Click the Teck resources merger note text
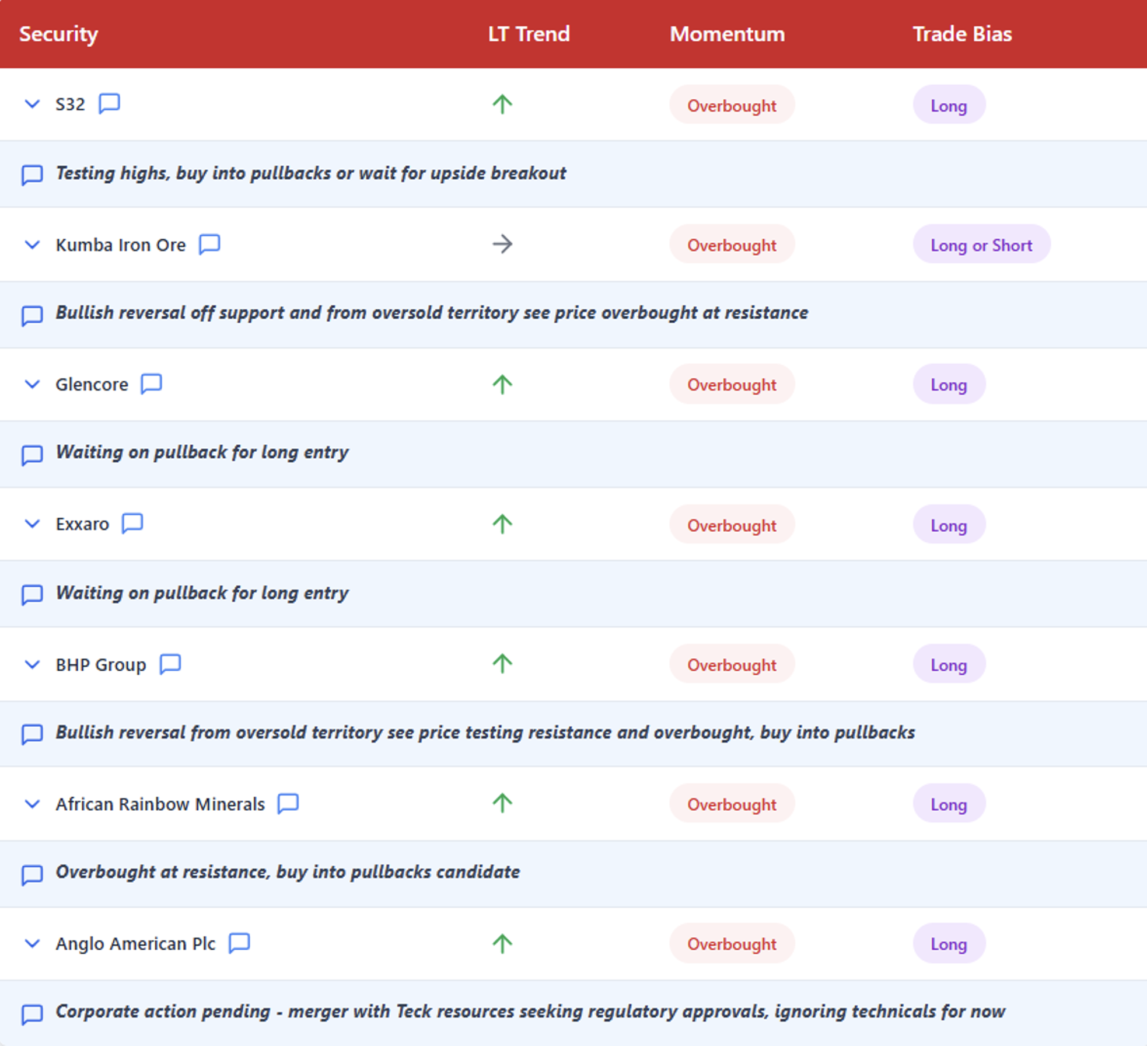This screenshot has height=1046, width=1147. click(530, 1012)
